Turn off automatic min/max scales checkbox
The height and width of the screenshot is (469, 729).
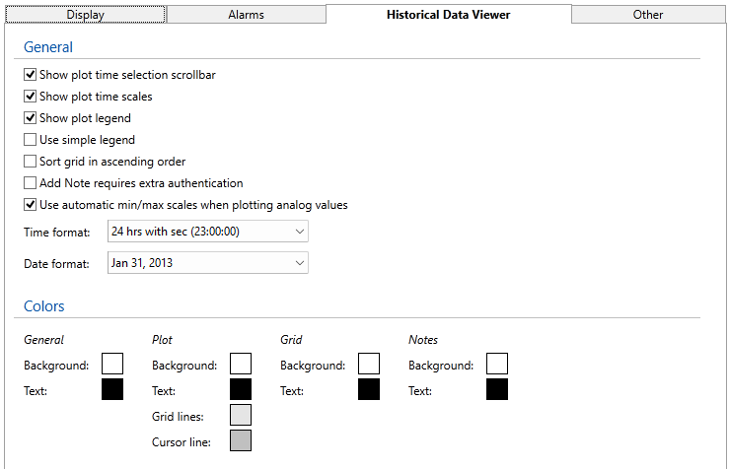pos(31,205)
